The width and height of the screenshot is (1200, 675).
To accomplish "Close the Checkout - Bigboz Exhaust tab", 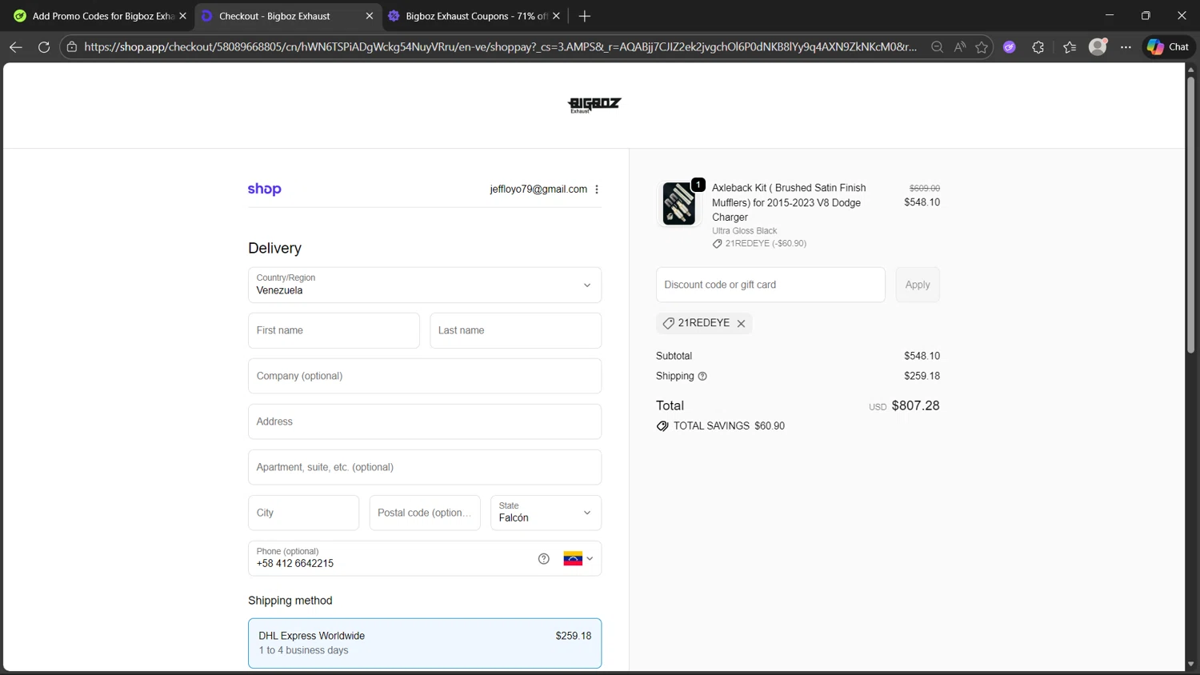I will click(x=370, y=16).
